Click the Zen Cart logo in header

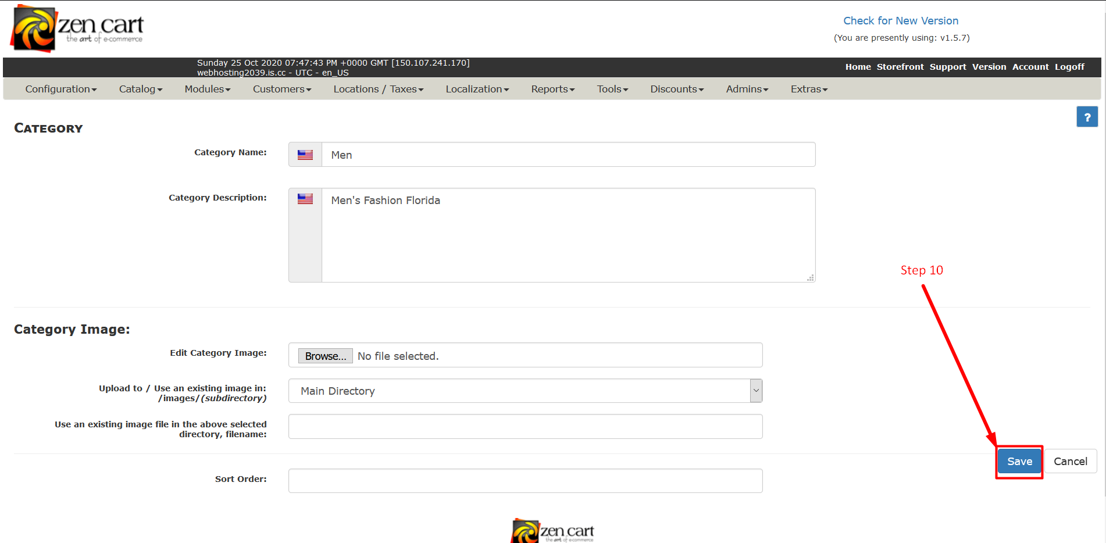tap(77, 28)
